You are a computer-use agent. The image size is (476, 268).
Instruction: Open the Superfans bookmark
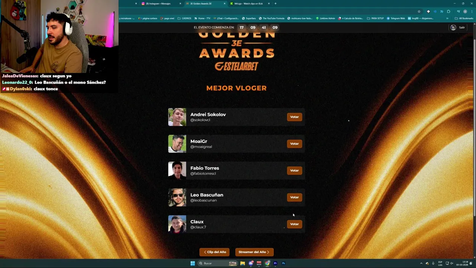click(249, 18)
